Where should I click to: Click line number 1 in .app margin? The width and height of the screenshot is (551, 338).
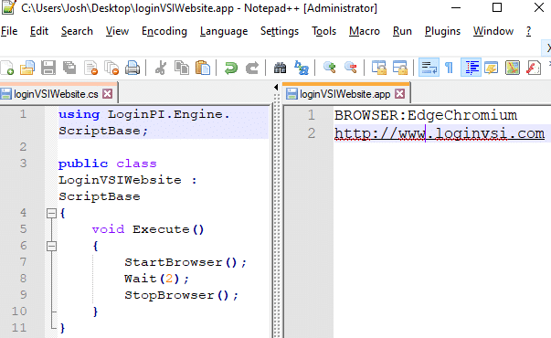(312, 115)
